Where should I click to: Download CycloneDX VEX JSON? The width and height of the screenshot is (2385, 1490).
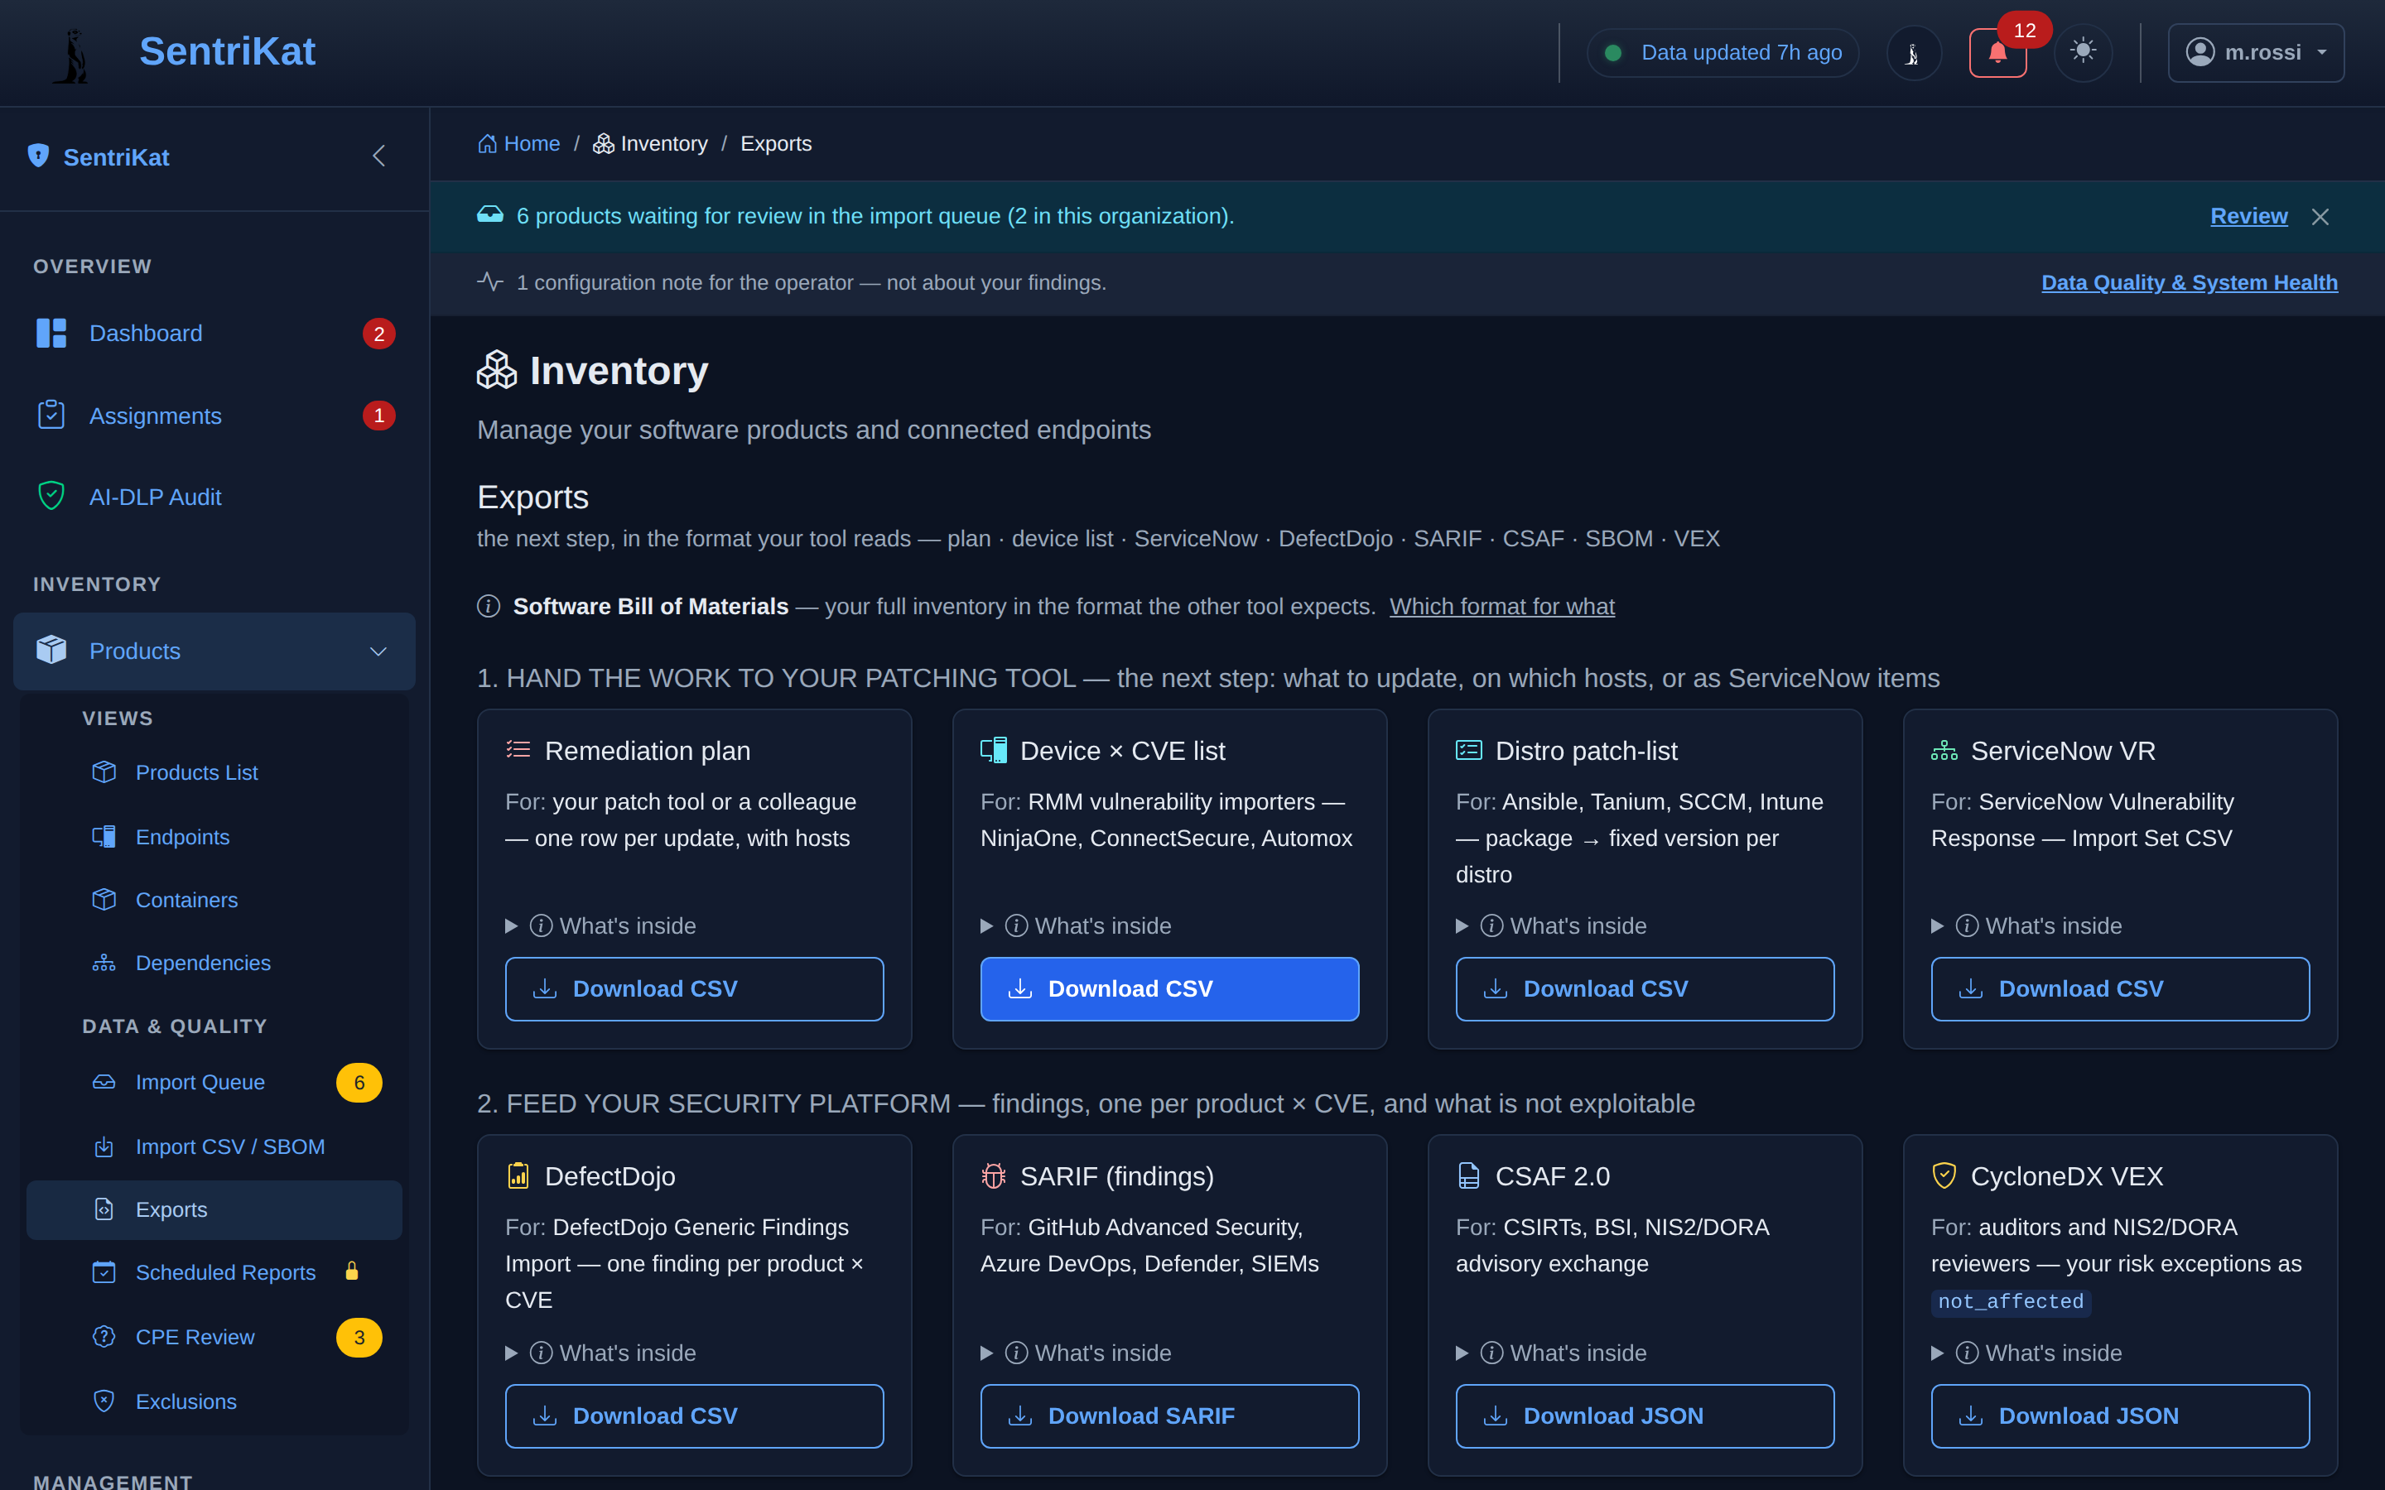pyautogui.click(x=2120, y=1416)
